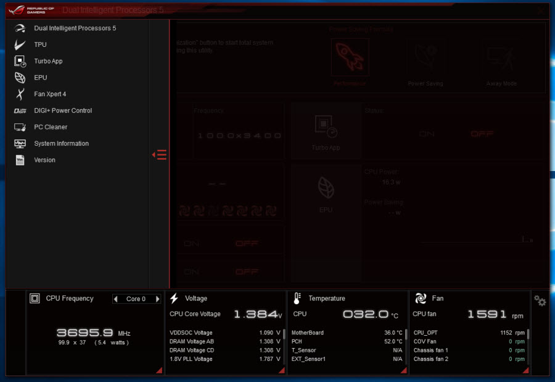The width and height of the screenshot is (555, 382).
Task: Select the System Information menu label
Action: (x=61, y=144)
